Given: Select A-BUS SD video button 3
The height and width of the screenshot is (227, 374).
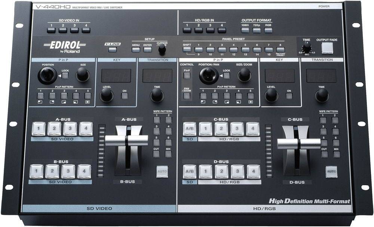Looking at the screenshot, I should point(70,129).
